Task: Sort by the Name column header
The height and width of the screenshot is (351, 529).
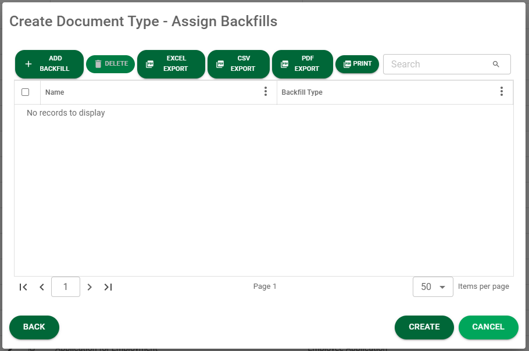Action: 55,92
